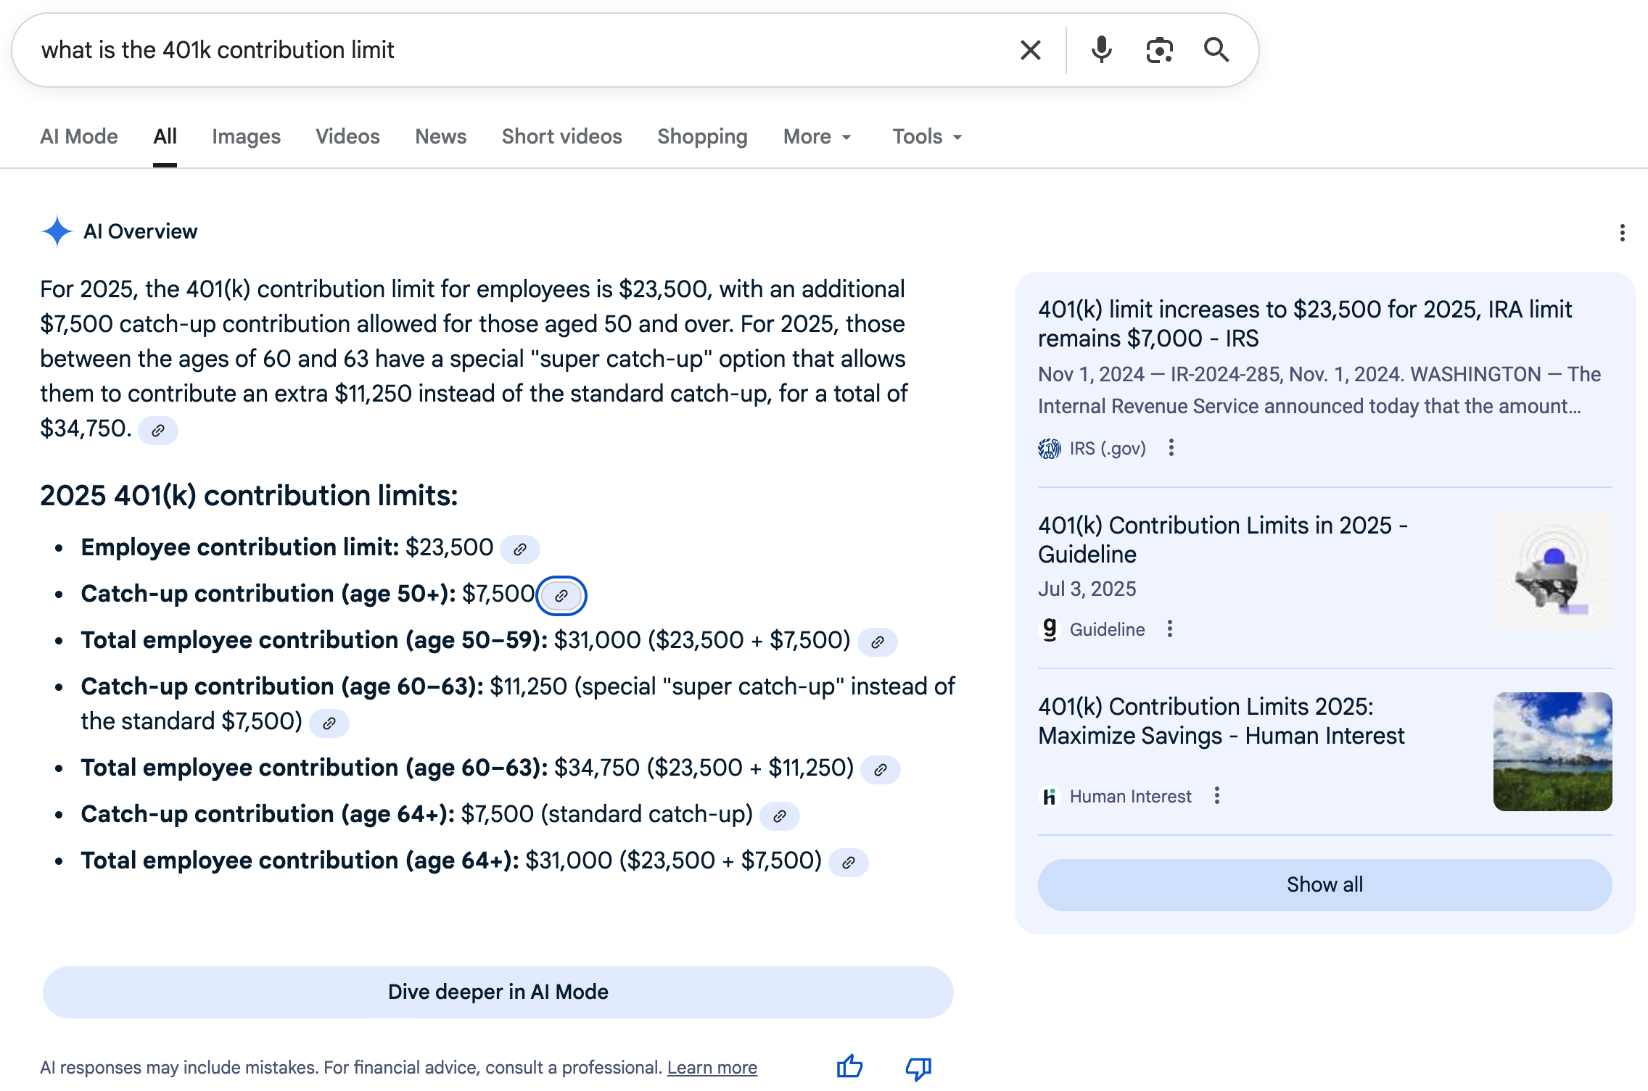Open three-dot menu beside Human Interest source

[x=1217, y=796]
